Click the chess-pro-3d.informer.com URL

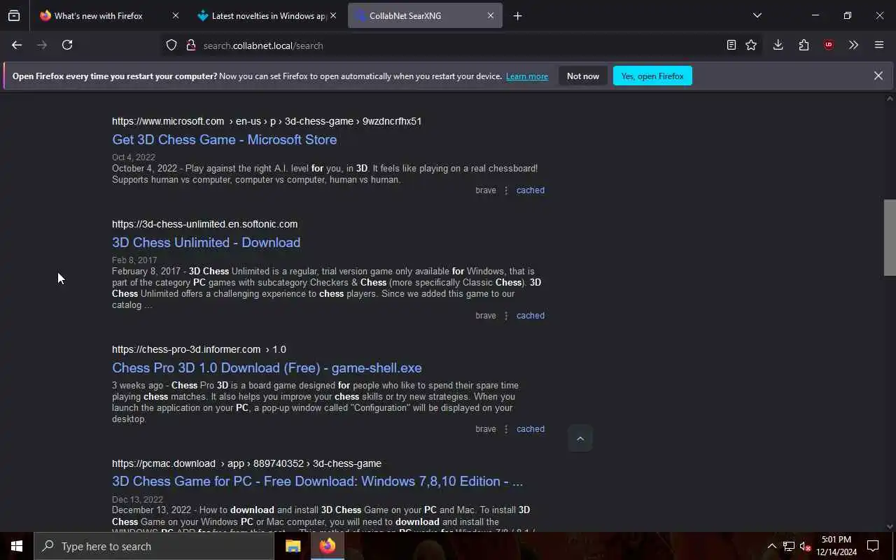tap(199, 349)
